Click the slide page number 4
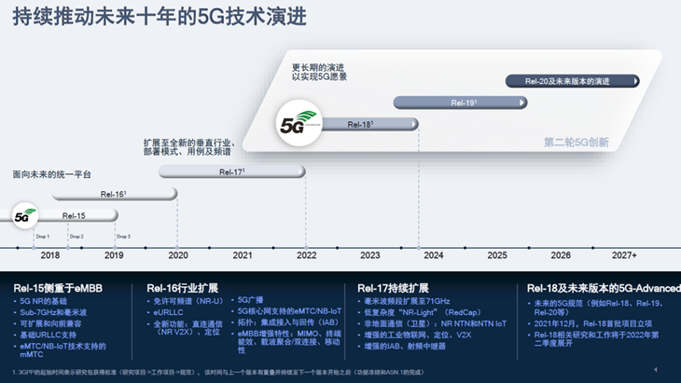Viewport: 681px width, 383px height. pos(656,370)
